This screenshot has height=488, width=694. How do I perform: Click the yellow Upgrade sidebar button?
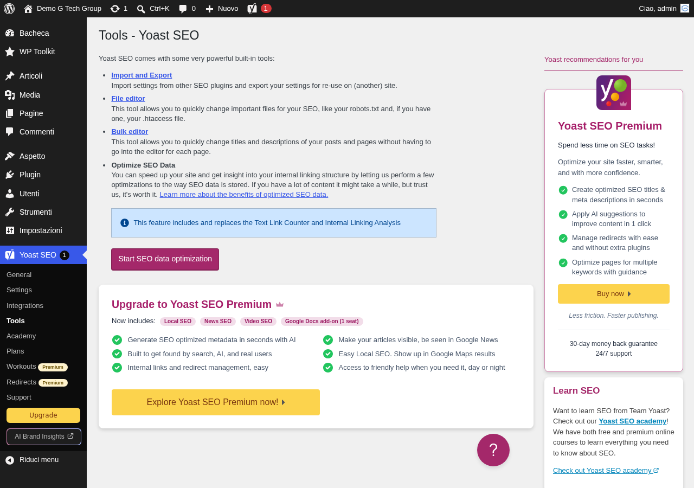(43, 415)
